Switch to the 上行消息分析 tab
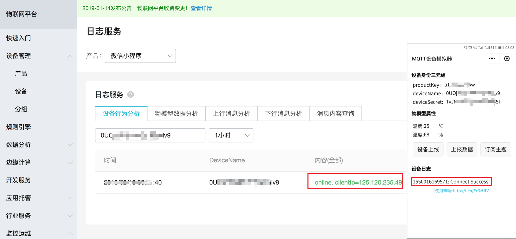Image resolution: width=516 pixels, height=239 pixels. (x=232, y=113)
